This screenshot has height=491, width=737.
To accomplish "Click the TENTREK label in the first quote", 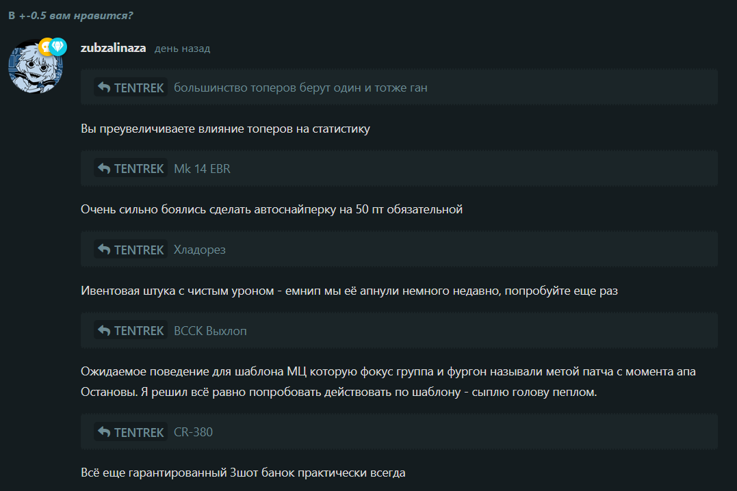I will click(139, 88).
